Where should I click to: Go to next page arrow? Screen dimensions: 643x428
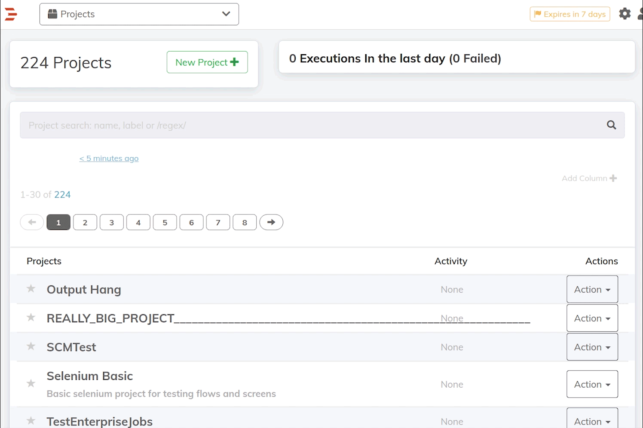(271, 222)
